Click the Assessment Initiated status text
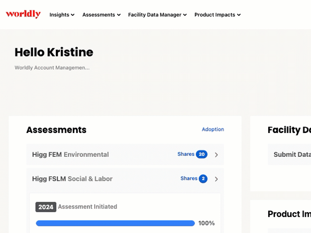 (x=88, y=207)
